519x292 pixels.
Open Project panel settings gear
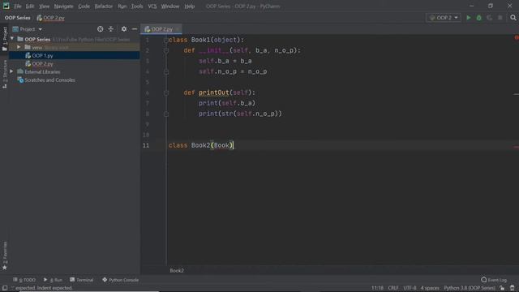pyautogui.click(x=124, y=29)
